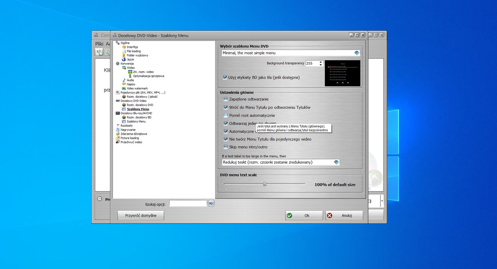Screen dimensions: 497x269
Task: Click the clock icon in background window
Action: tap(100, 199)
